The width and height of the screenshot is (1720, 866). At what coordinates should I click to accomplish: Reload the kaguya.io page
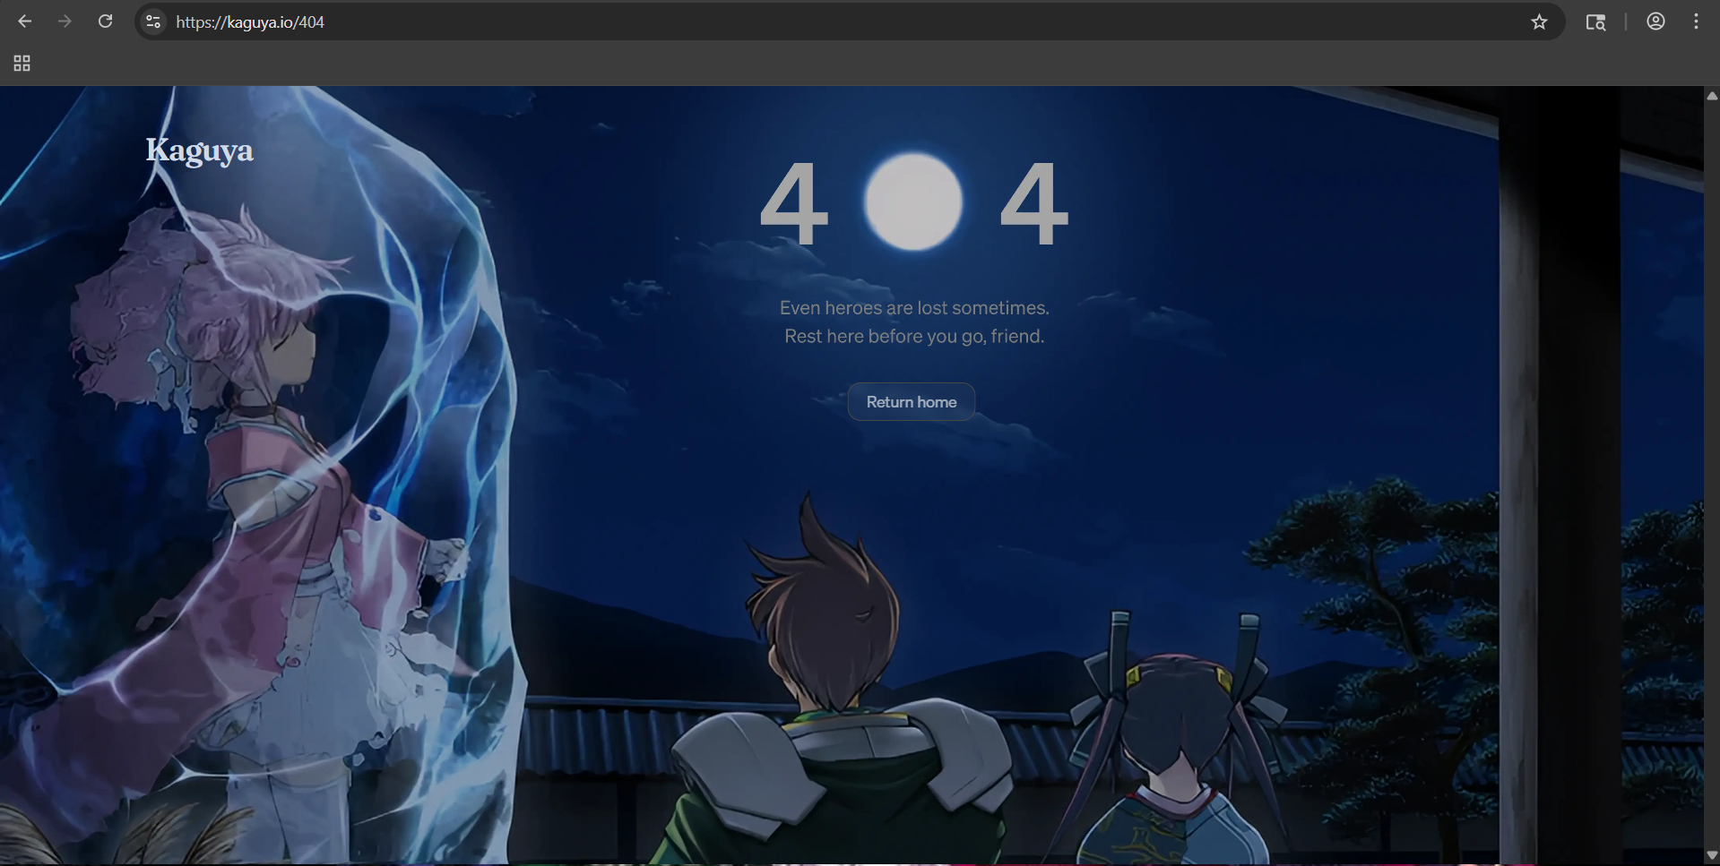[x=105, y=21]
